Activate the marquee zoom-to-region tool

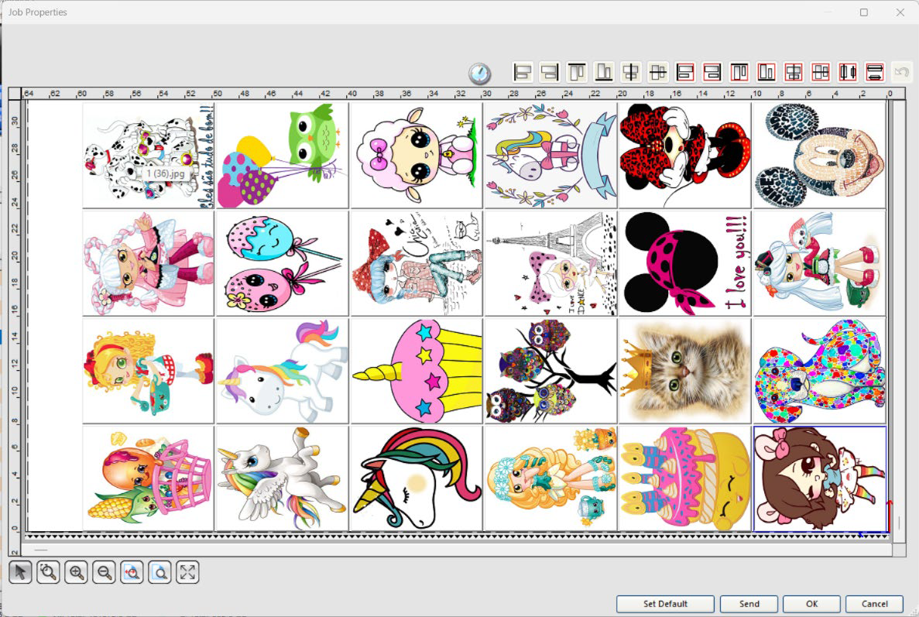pyautogui.click(x=48, y=573)
